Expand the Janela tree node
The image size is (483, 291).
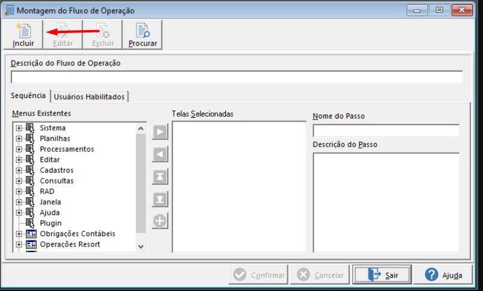click(19, 202)
